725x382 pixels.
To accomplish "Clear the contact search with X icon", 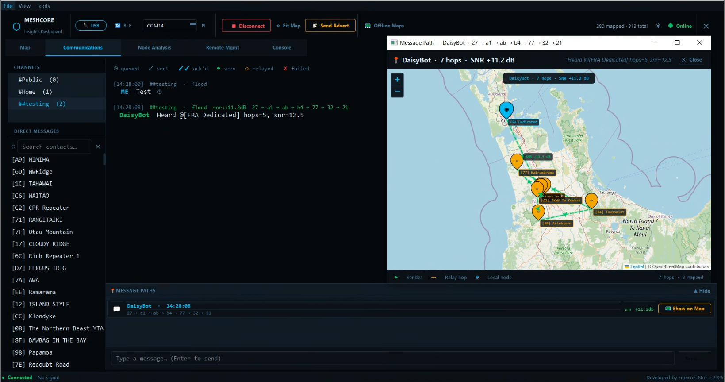I will pyautogui.click(x=98, y=147).
